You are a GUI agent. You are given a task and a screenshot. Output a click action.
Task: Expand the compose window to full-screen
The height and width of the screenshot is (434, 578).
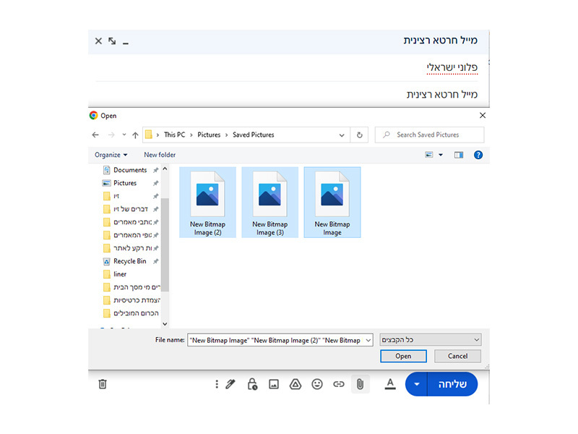click(x=112, y=41)
